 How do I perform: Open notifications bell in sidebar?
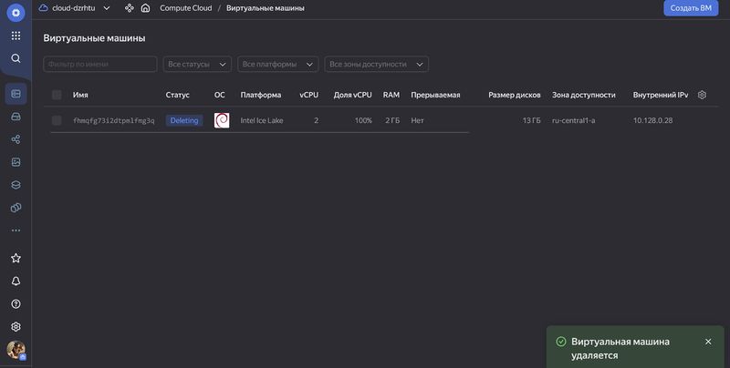tap(16, 281)
